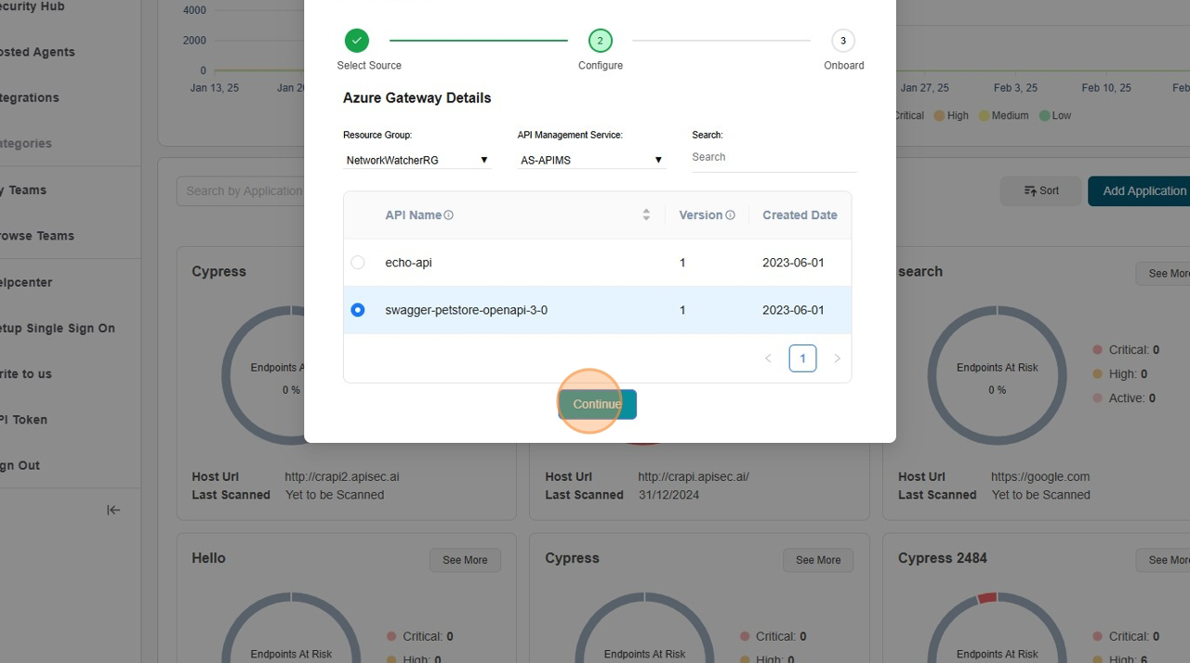1190x663 pixels.
Task: Click the Onboard step 3 circle
Action: tap(843, 41)
